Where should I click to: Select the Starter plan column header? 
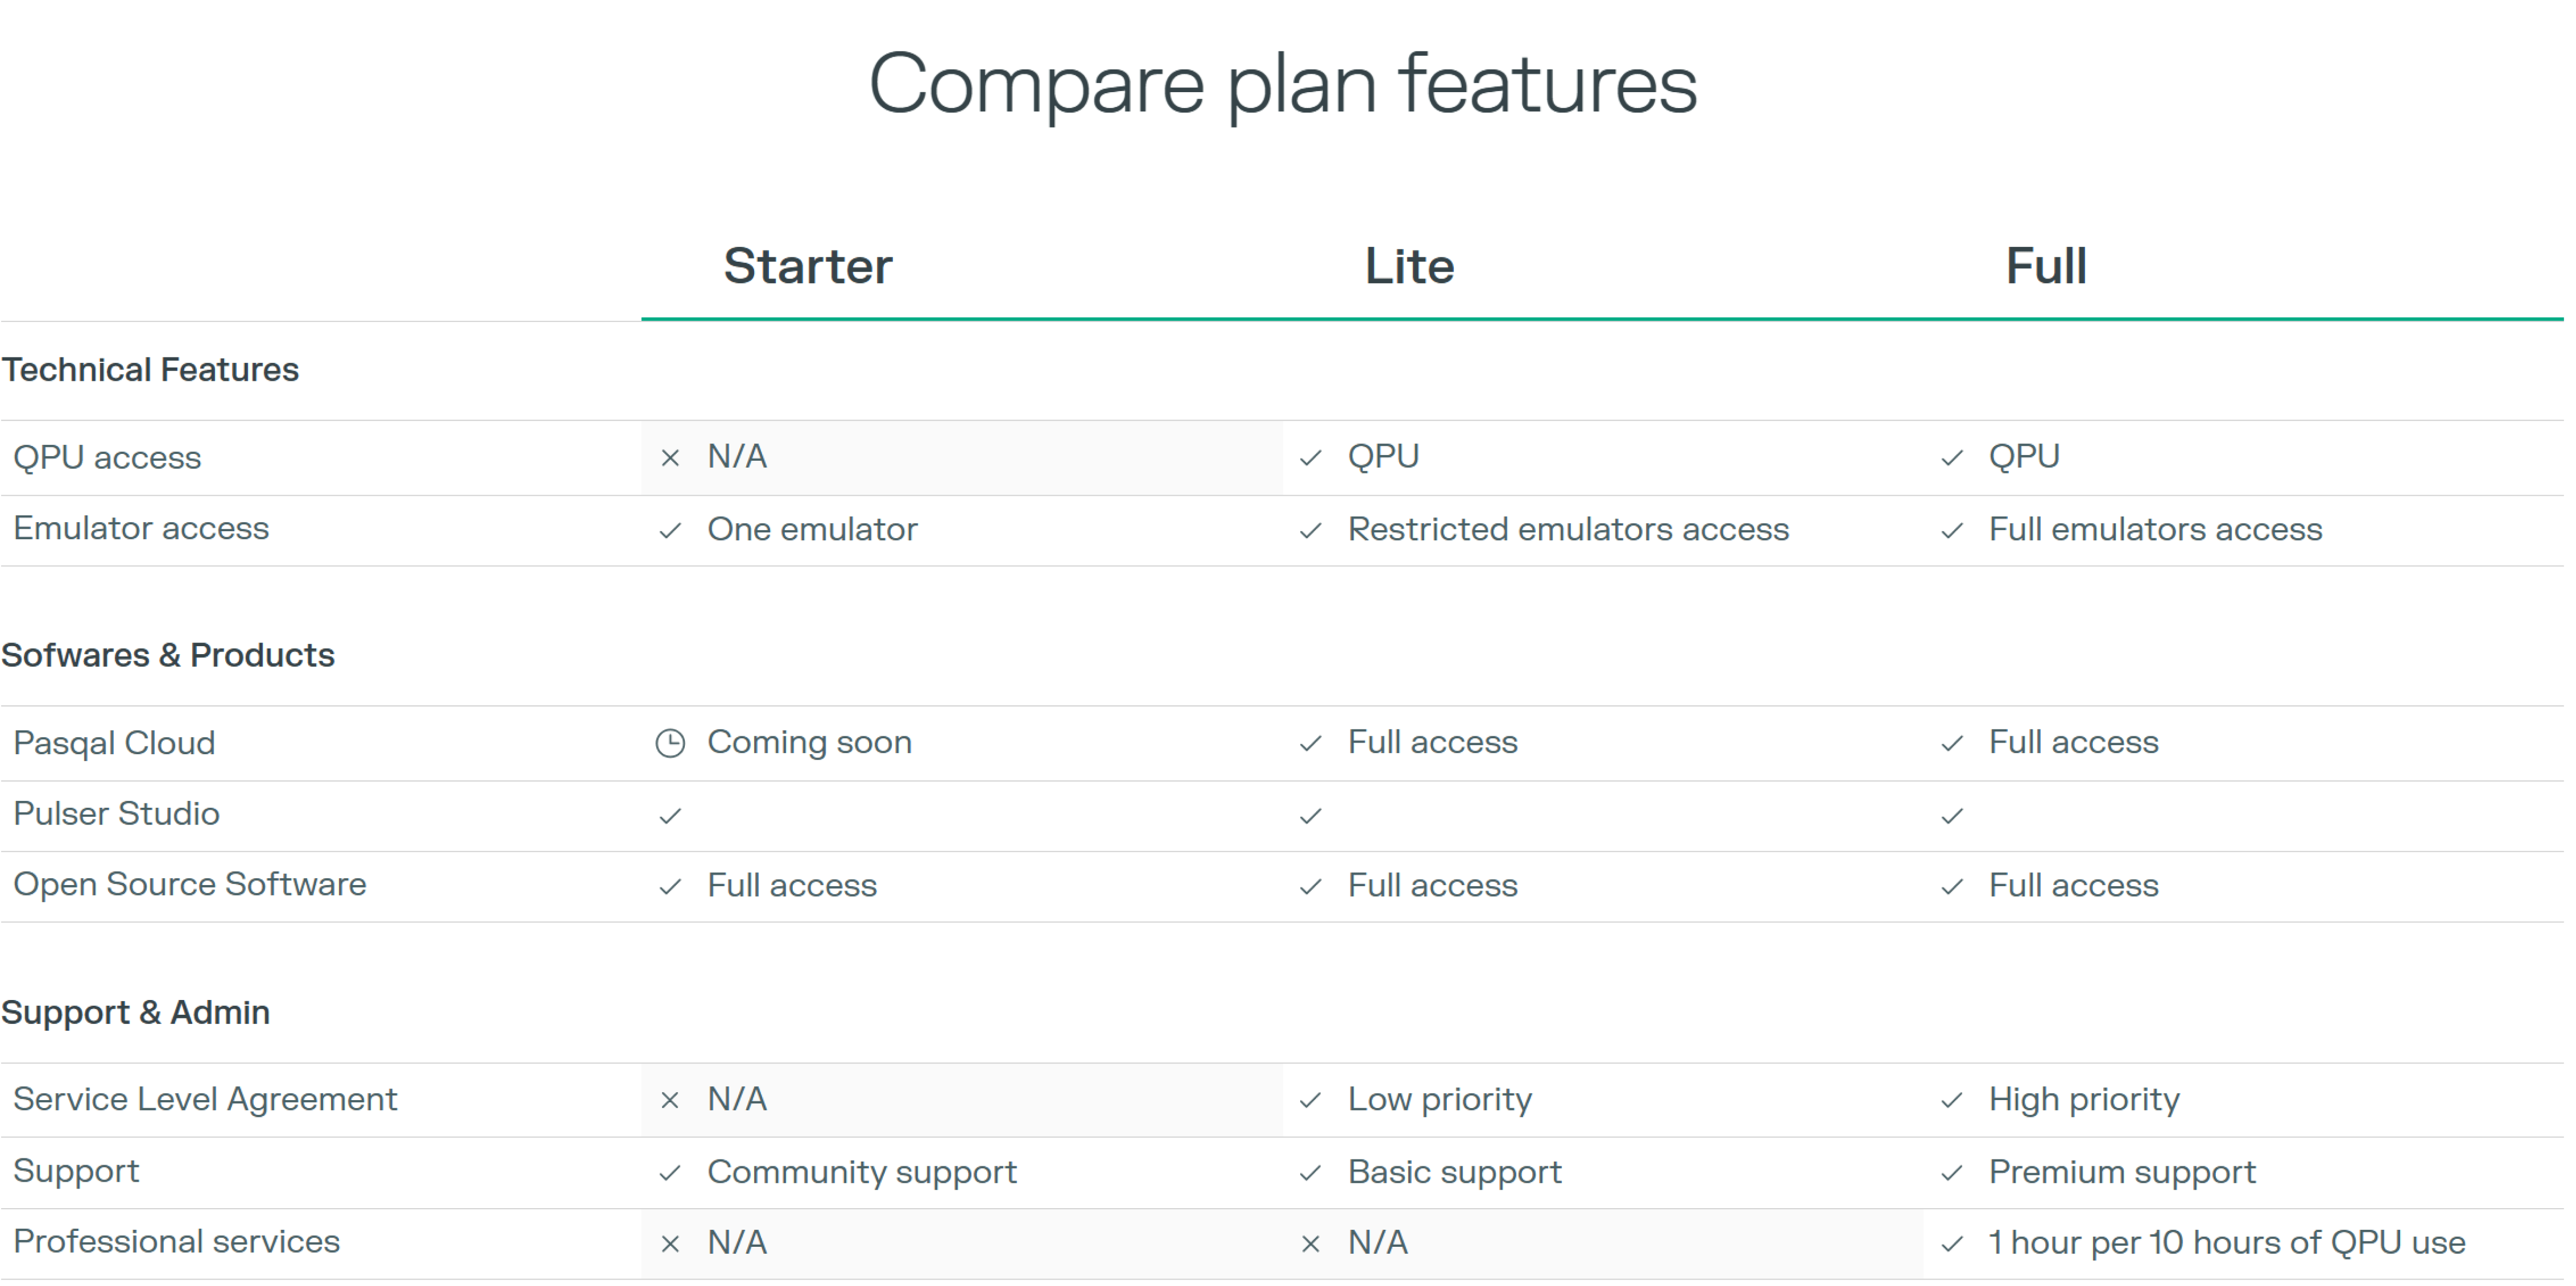coord(808,266)
